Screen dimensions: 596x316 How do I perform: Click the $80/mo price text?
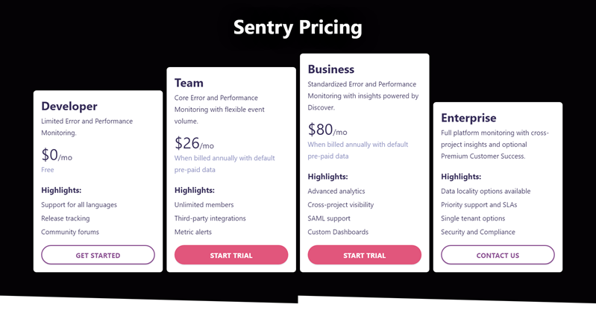tap(327, 130)
